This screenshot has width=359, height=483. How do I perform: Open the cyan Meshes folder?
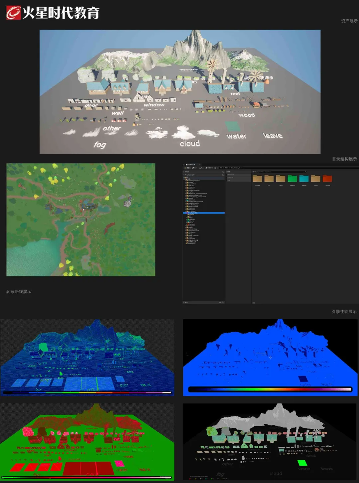click(x=304, y=179)
